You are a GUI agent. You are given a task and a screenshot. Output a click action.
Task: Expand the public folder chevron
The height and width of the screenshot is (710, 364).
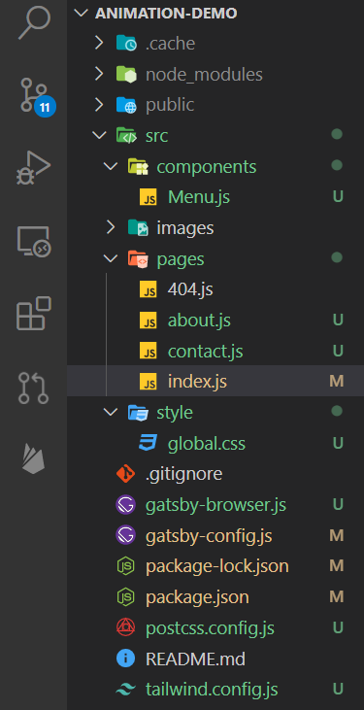99,105
